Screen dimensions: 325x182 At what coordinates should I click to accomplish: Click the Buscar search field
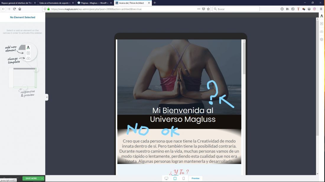pyautogui.click(x=236, y=9)
